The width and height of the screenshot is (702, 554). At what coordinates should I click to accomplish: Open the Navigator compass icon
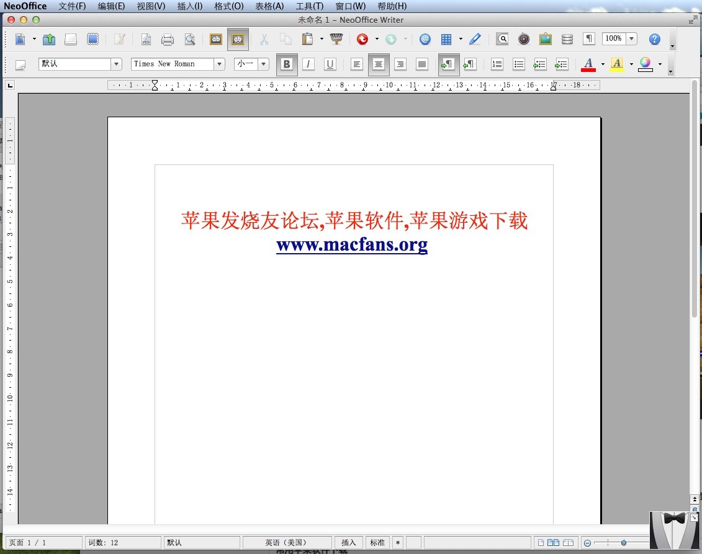[524, 39]
